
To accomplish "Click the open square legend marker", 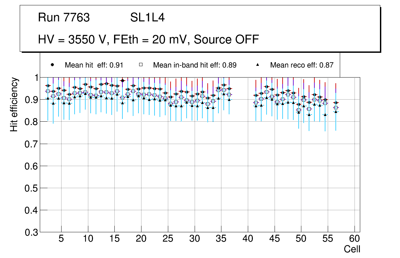I will coord(141,65).
